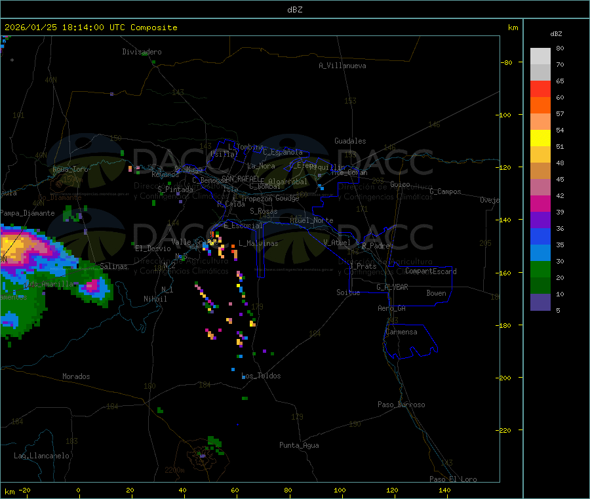Screen dimensions: 590x499
Task: Select the purple 36-39 dBZ legend swatch
Action: coord(540,220)
